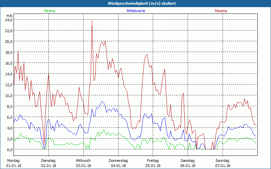Click the 22,0 y-axis value

tap(9, 31)
